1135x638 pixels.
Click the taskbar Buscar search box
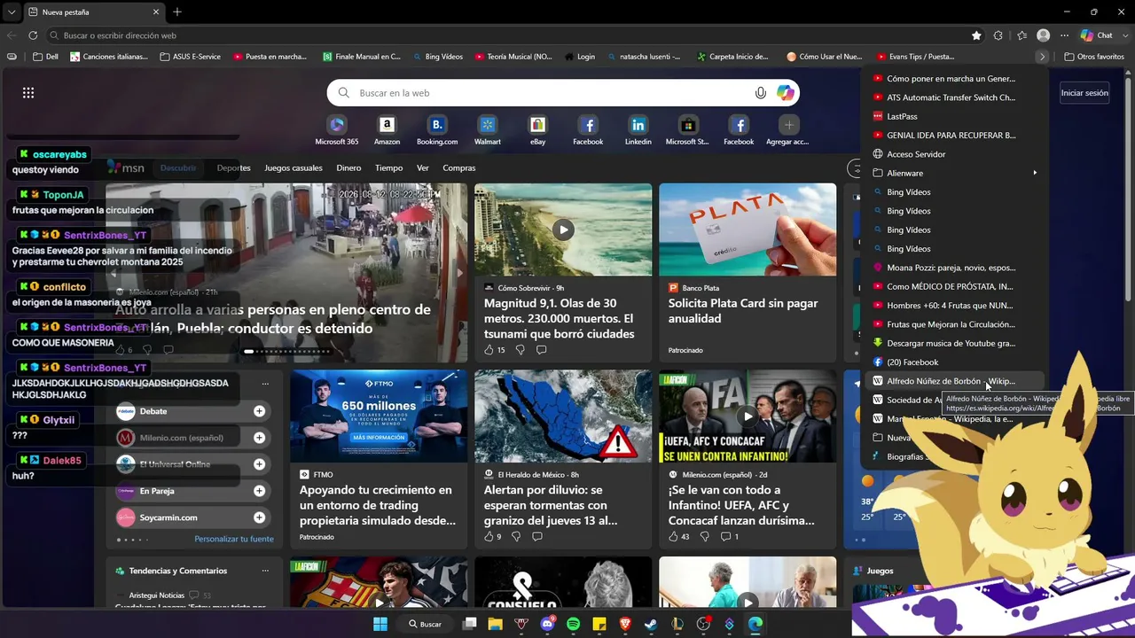tap(426, 624)
